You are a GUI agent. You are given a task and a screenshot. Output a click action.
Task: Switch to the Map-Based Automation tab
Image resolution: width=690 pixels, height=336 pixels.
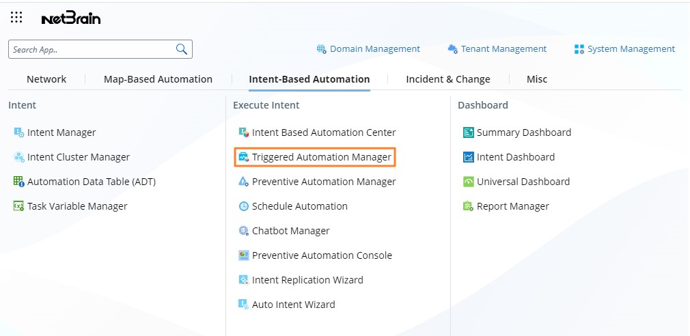point(158,79)
